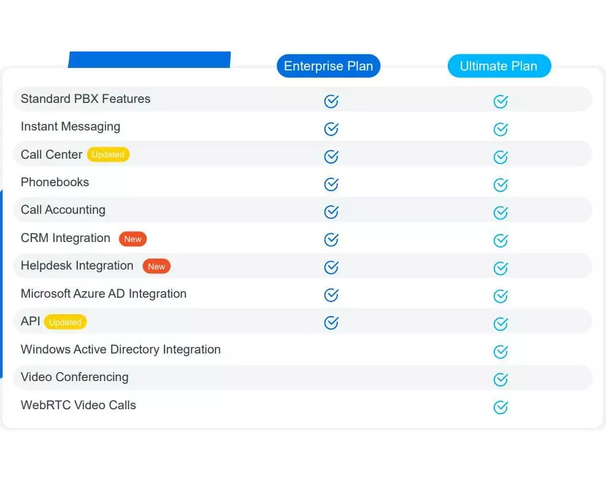
Task: Click the yellow Updated badge beside Call Center
Action: point(108,154)
